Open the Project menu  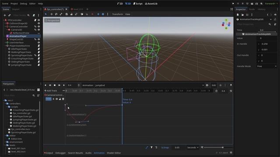pyautogui.click(x=14, y=3)
